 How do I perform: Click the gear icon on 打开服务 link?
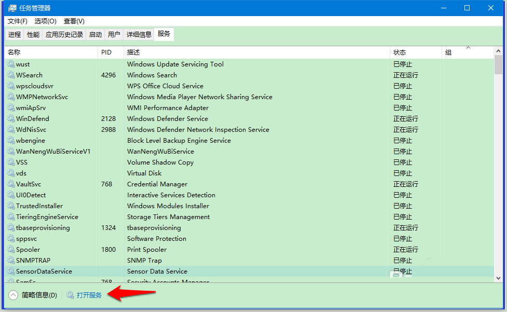click(70, 294)
